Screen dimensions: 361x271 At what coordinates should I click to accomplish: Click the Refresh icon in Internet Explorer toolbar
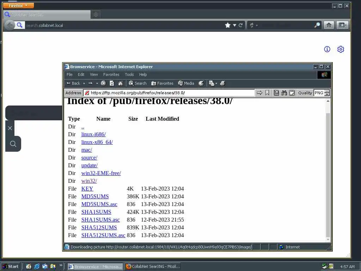click(112, 83)
